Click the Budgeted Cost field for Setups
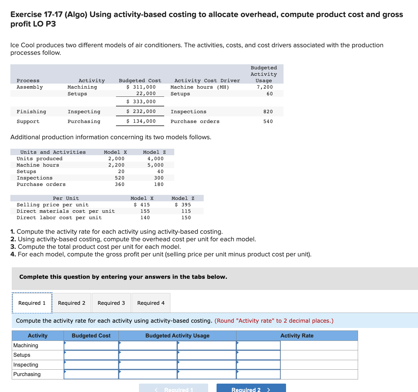Image resolution: width=418 pixels, height=392 pixels. point(91,355)
